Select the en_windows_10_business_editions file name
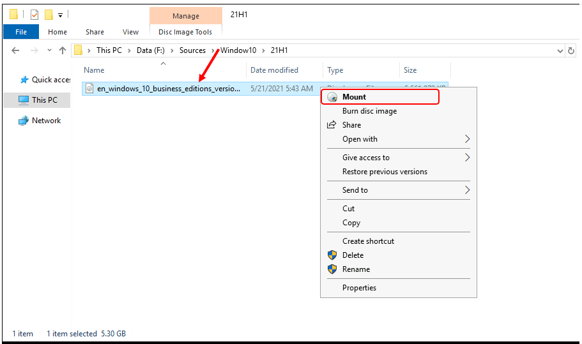Viewport: 582px width, 344px height. coord(169,89)
